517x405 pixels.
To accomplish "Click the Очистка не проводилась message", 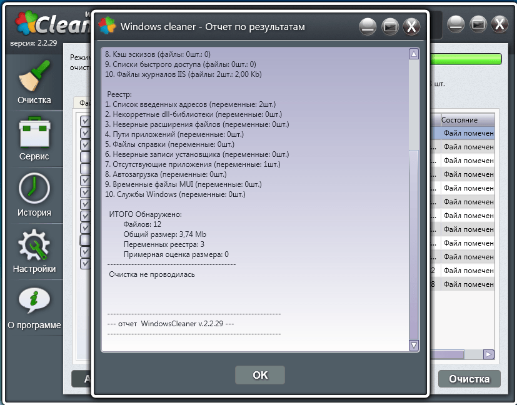I will coord(152,274).
